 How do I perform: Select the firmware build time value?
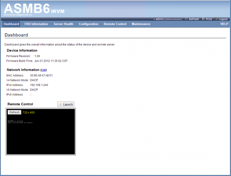(x=51, y=61)
